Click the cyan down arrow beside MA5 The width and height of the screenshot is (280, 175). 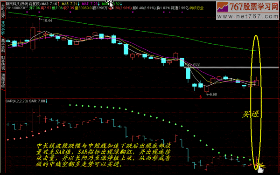click(x=78, y=4)
